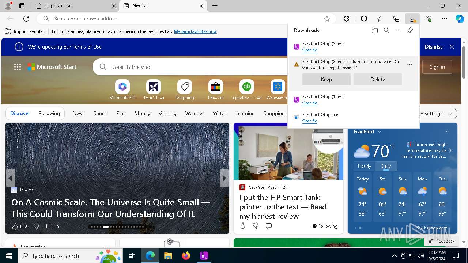468x263 pixels.
Task: Open weather card more options
Action: [x=446, y=131]
